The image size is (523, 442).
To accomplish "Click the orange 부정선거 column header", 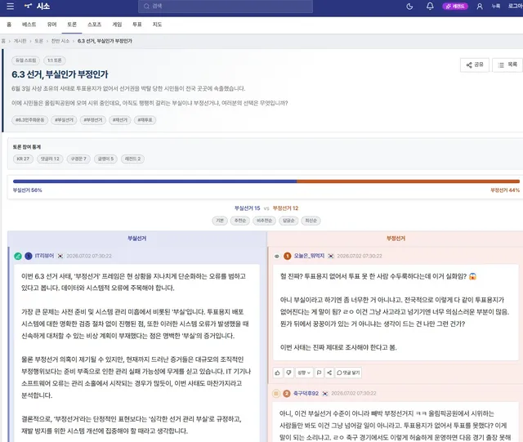I will (x=396, y=239).
